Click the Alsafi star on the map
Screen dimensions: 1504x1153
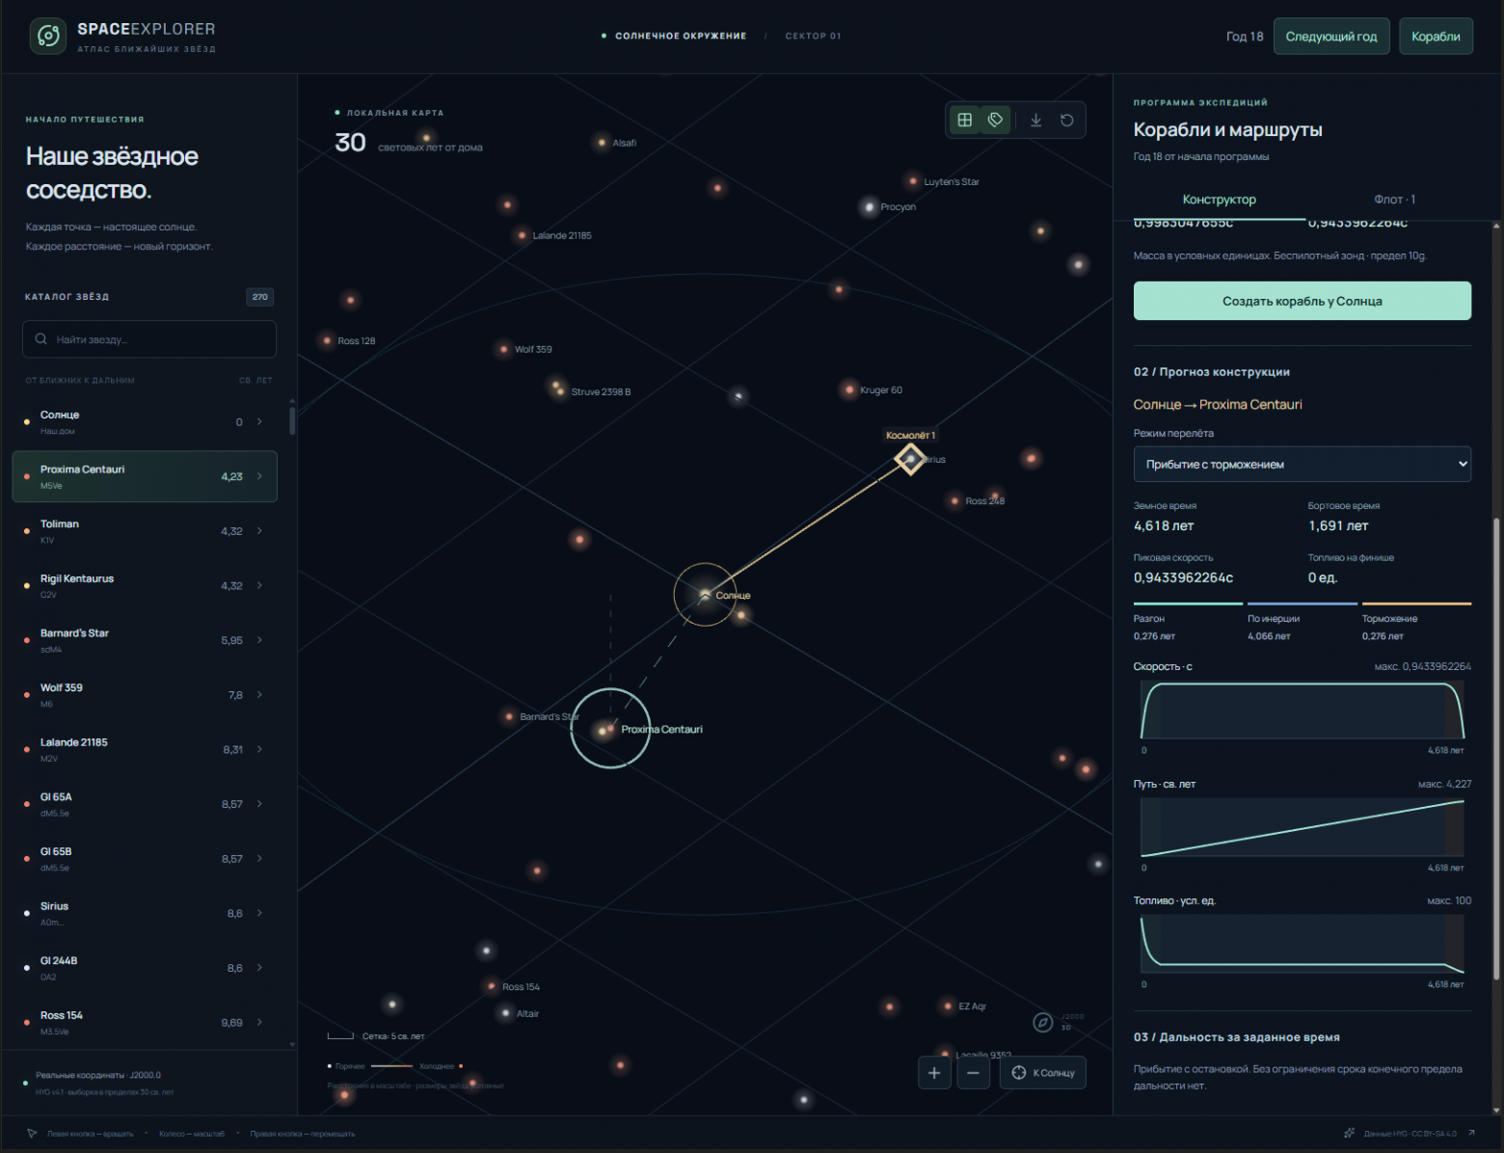603,143
